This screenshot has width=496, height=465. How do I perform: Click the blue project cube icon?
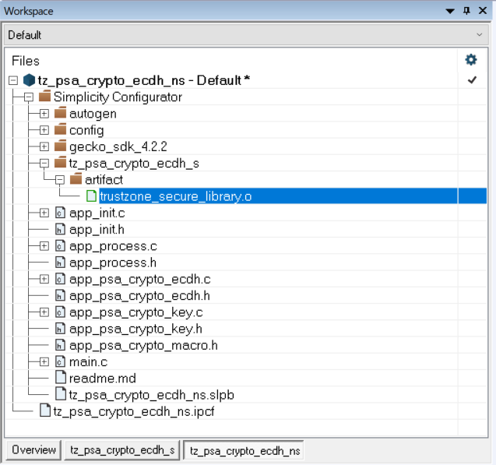pos(29,80)
